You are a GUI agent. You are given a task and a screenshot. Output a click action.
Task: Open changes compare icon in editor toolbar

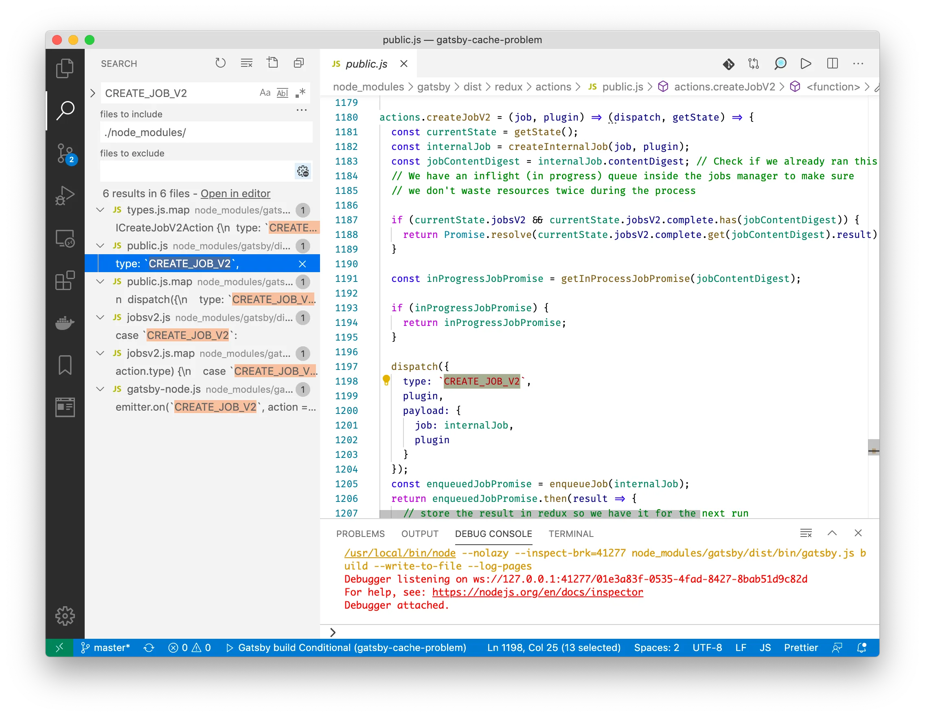754,64
